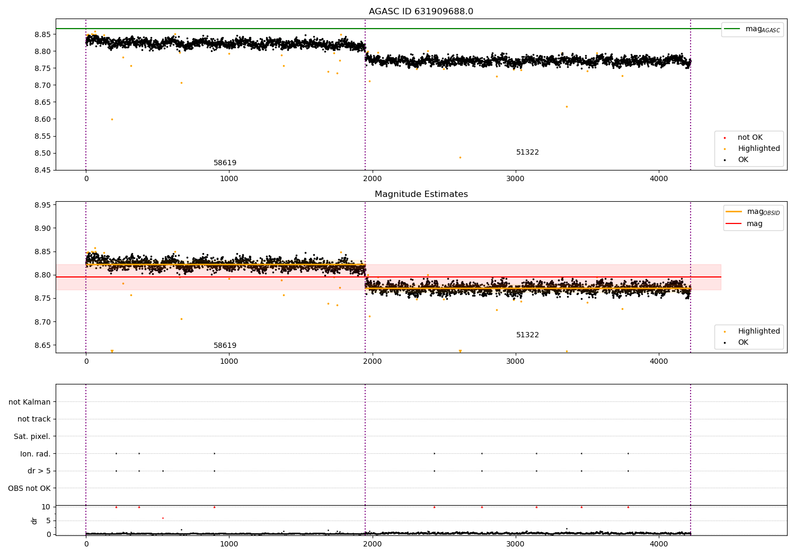This screenshot has height=556, width=795.
Task: Click the green line swatch in the mag AGASC legend
Action: (732, 29)
